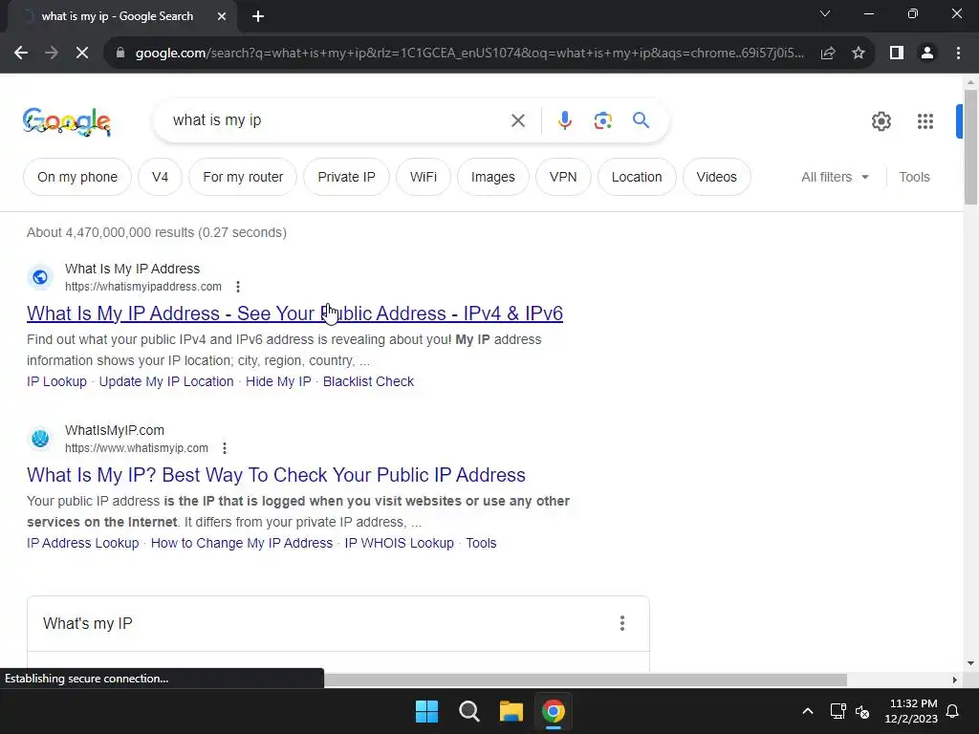979x734 pixels.
Task: Search by image with Lens
Action: (602, 120)
